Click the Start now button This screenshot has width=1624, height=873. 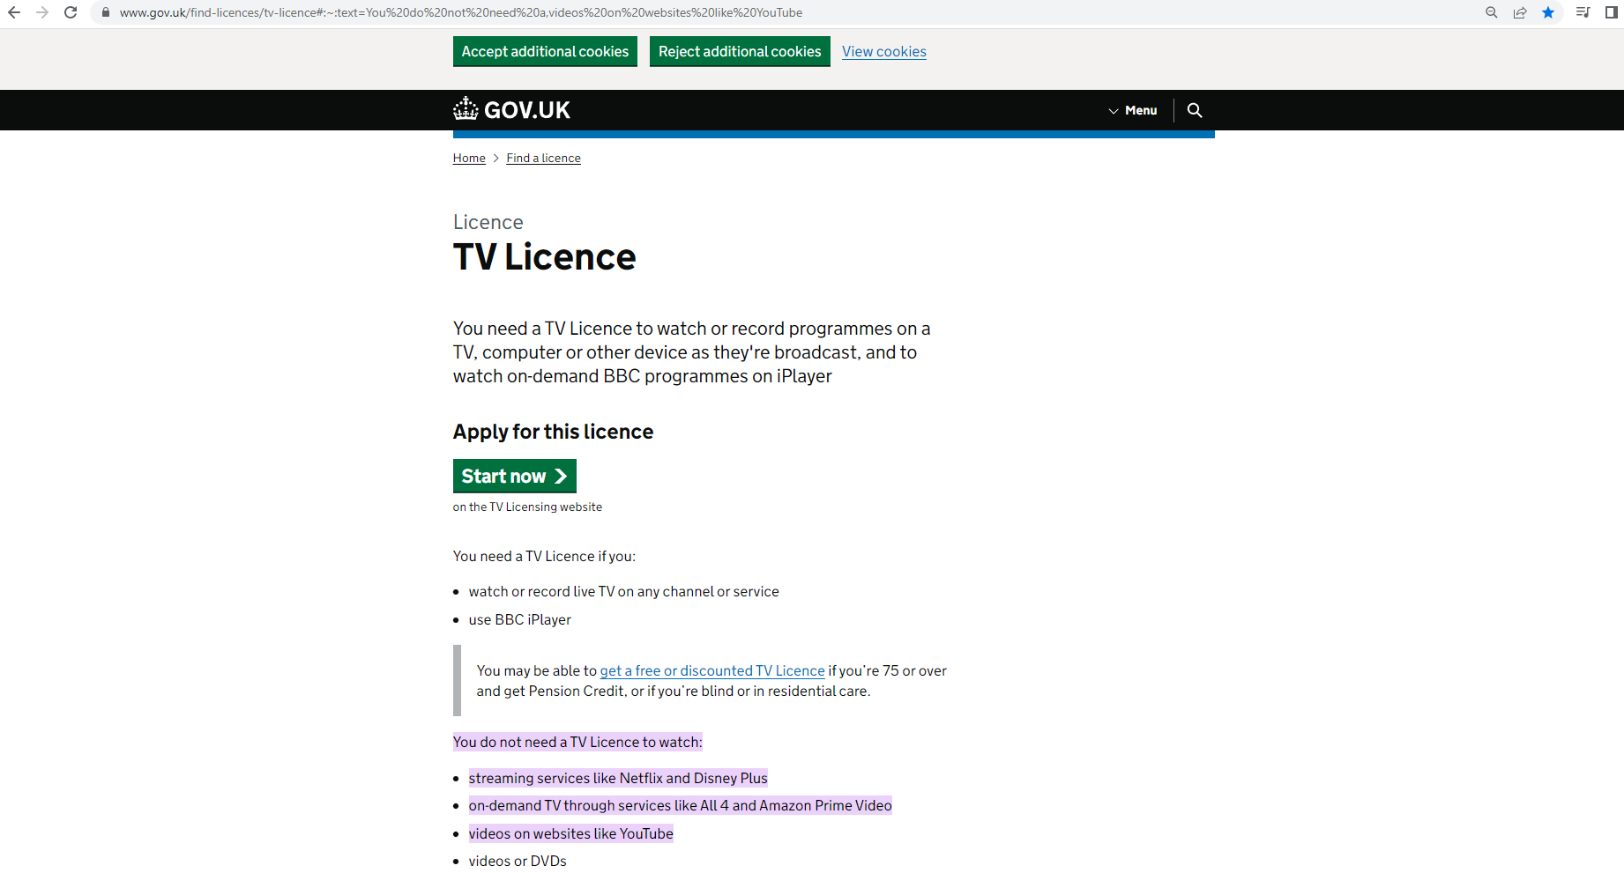(x=515, y=476)
